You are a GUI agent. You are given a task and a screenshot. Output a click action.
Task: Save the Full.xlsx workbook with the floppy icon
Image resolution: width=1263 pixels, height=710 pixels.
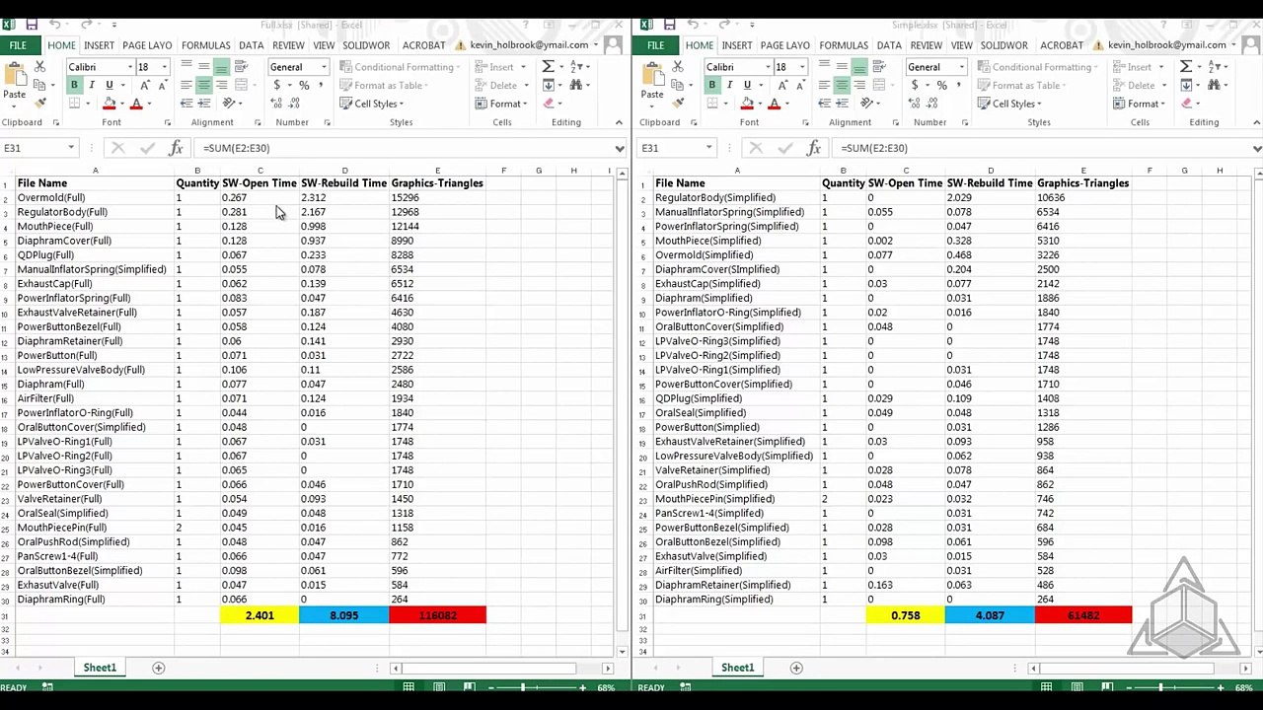coord(32,25)
